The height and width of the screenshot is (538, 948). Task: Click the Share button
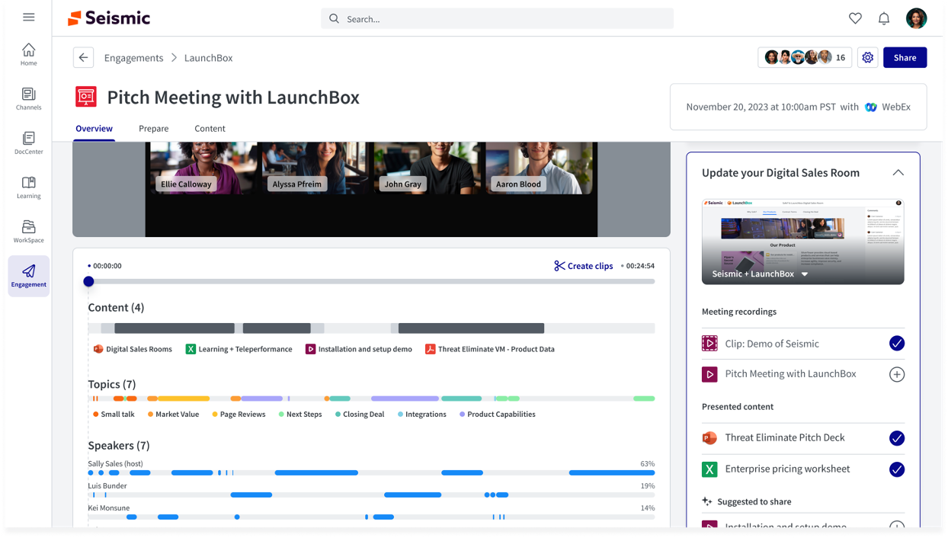[x=905, y=58]
